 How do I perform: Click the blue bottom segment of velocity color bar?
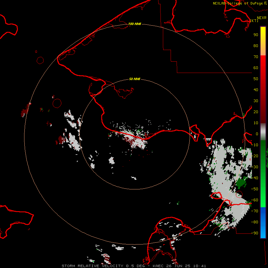coord(263,223)
